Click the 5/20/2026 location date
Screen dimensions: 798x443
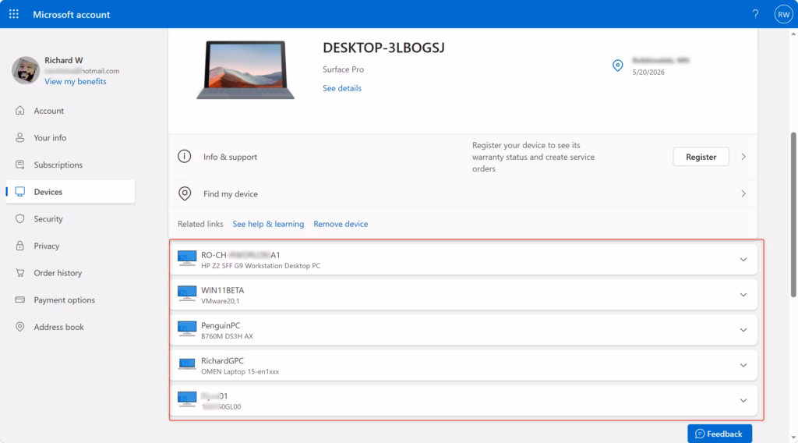click(648, 73)
